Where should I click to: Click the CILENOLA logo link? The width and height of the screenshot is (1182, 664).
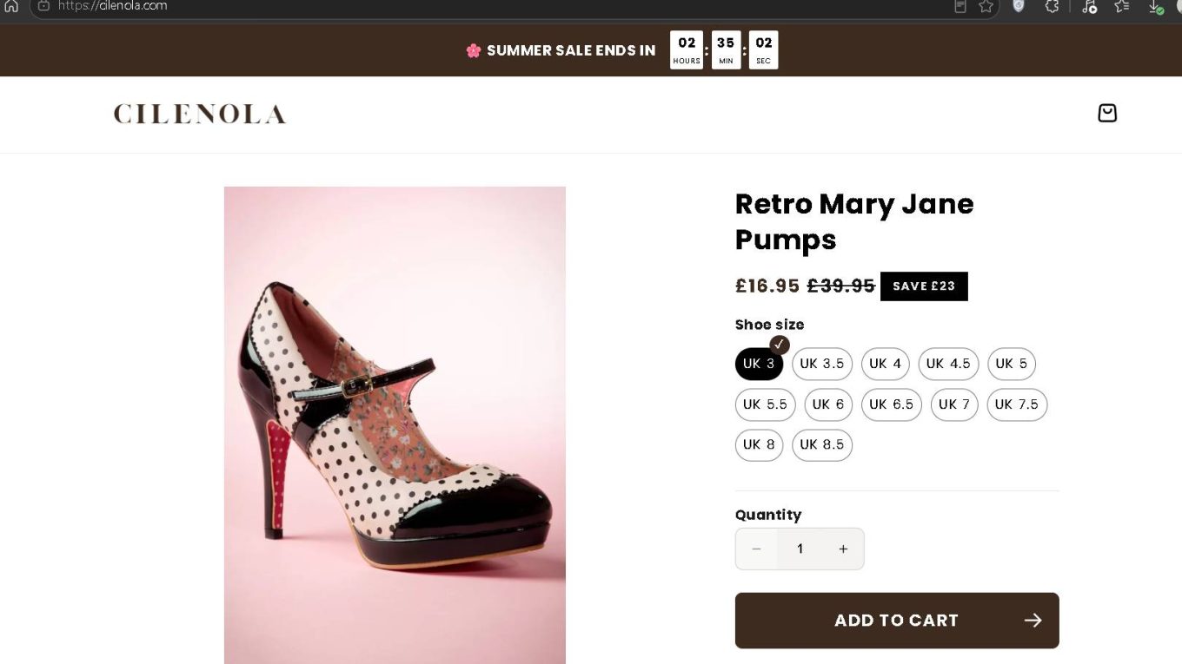pos(200,114)
